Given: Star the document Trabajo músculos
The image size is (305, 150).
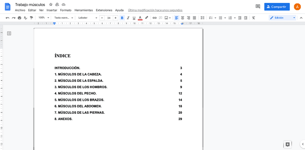Looking at the screenshot, I should click(51, 4).
